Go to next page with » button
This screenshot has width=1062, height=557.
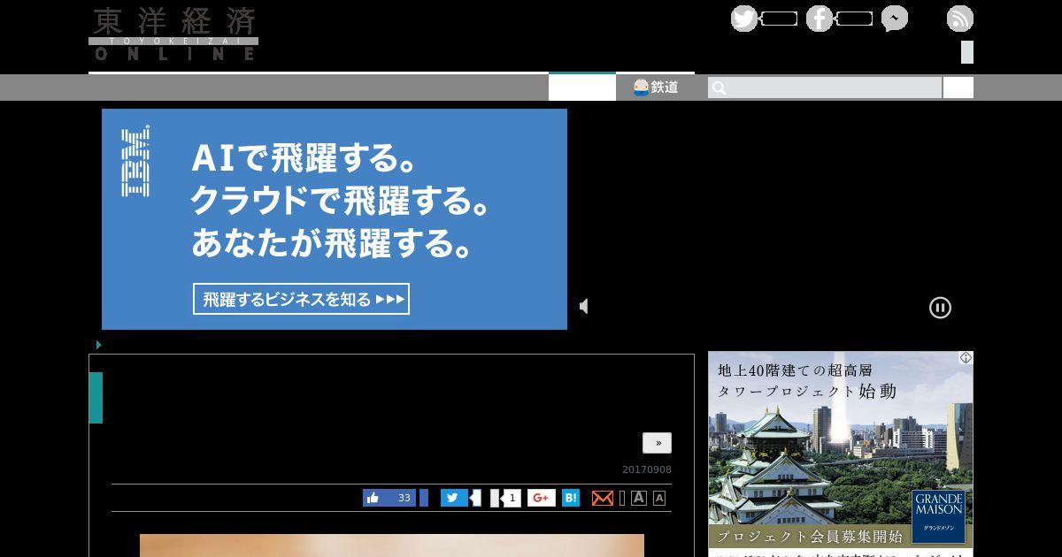pyautogui.click(x=658, y=443)
